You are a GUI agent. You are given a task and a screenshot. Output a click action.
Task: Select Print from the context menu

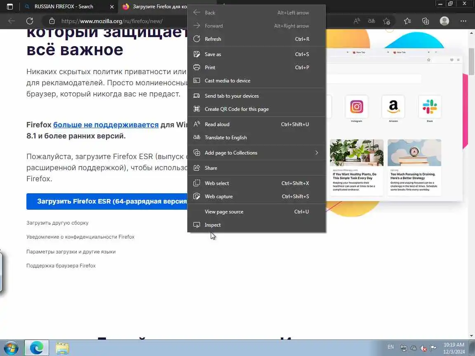[256, 68]
